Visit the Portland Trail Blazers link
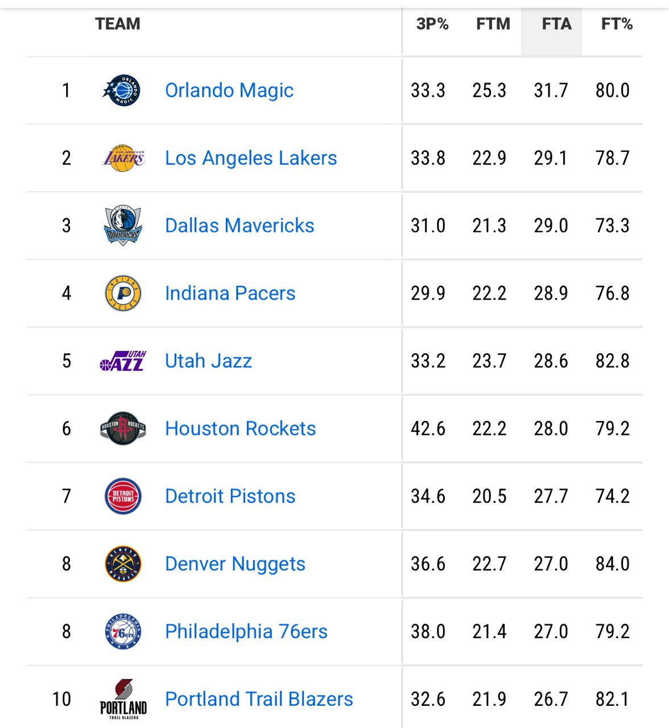 coord(259,699)
